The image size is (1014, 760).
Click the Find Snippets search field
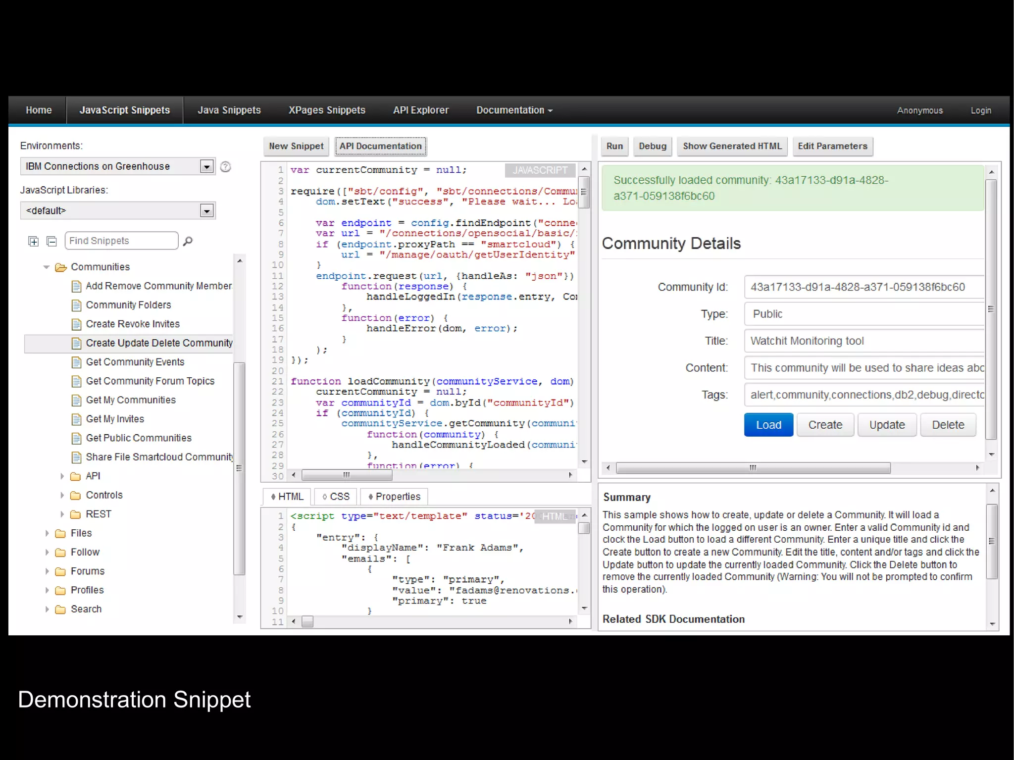click(x=122, y=241)
